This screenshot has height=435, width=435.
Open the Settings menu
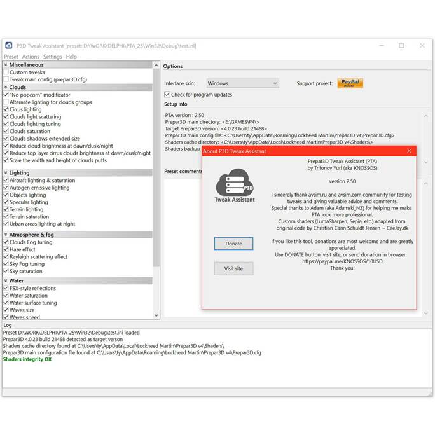point(52,57)
